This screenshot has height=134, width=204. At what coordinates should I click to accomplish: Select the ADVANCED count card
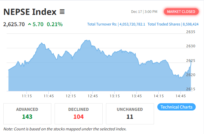click(27, 113)
